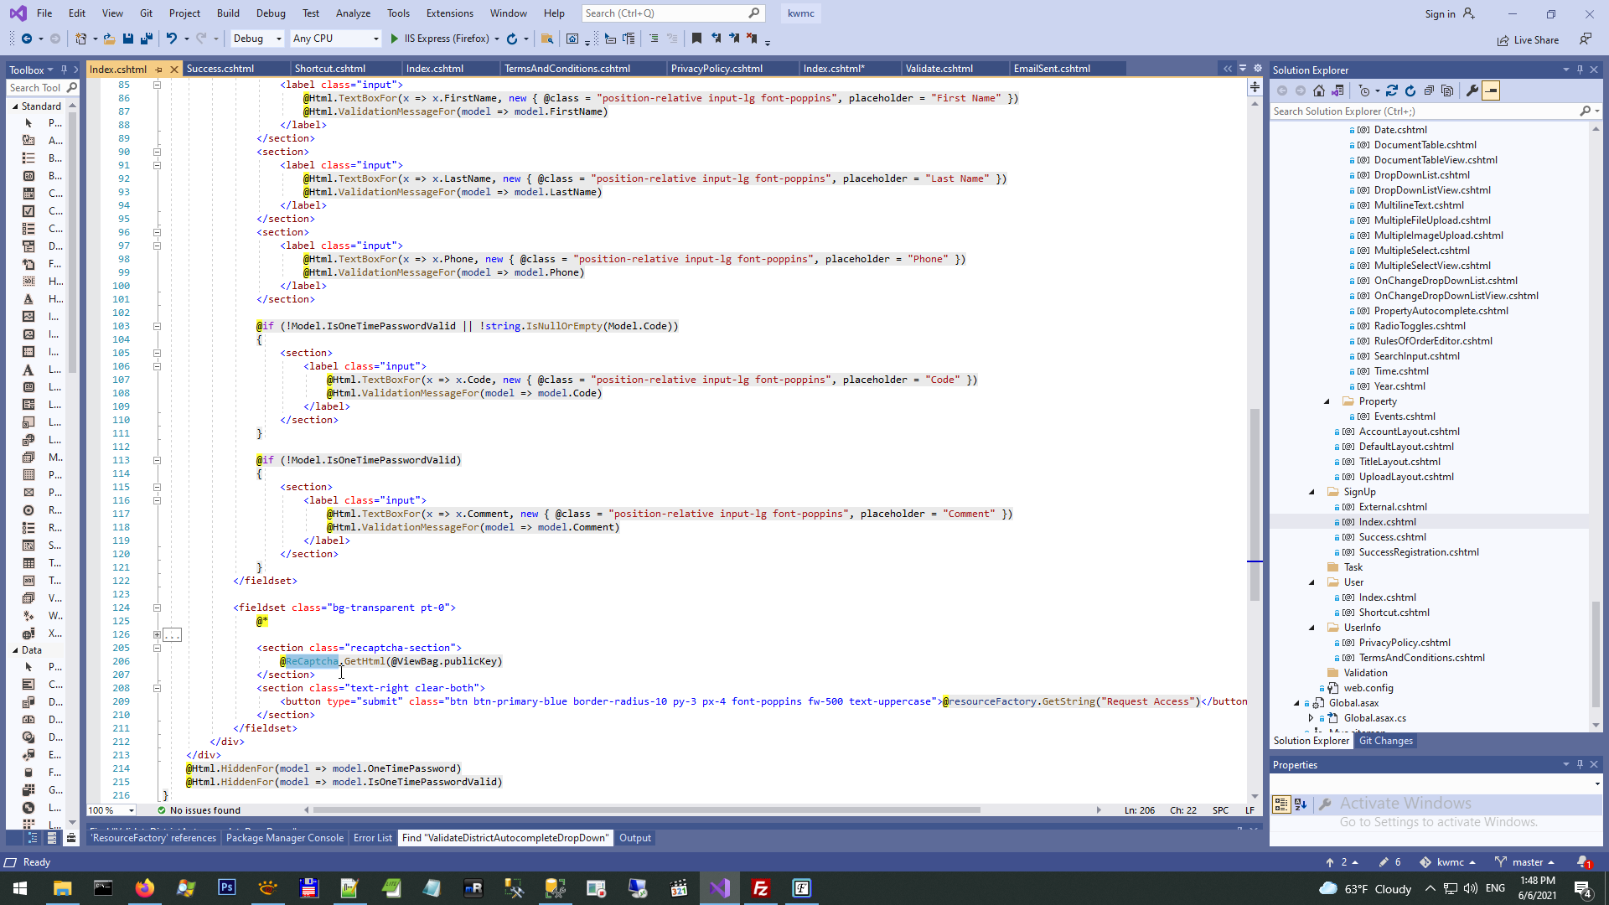
Task: Toggle the Categorized view in the Properties panel
Action: (x=1280, y=804)
